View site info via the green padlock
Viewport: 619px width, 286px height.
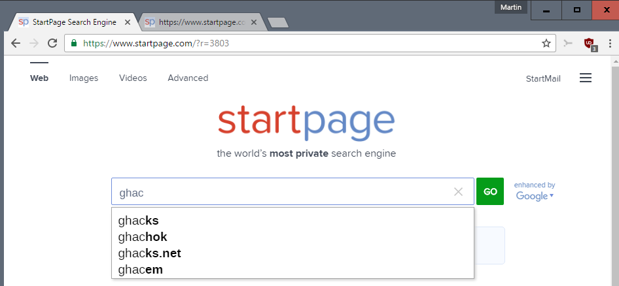click(x=73, y=43)
